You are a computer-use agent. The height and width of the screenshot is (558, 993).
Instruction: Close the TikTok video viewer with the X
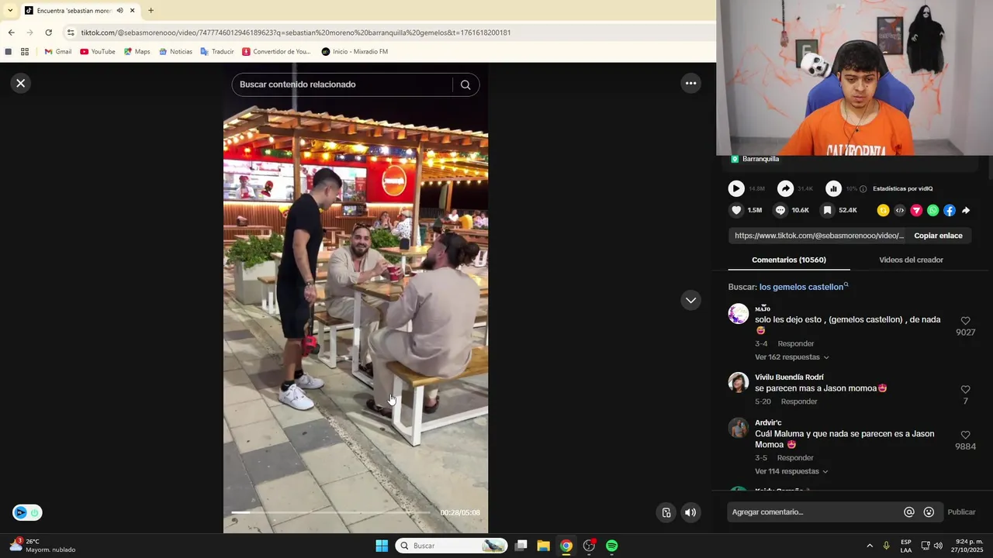(21, 83)
